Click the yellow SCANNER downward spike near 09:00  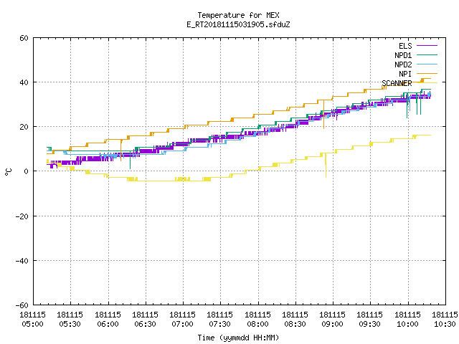(326, 167)
